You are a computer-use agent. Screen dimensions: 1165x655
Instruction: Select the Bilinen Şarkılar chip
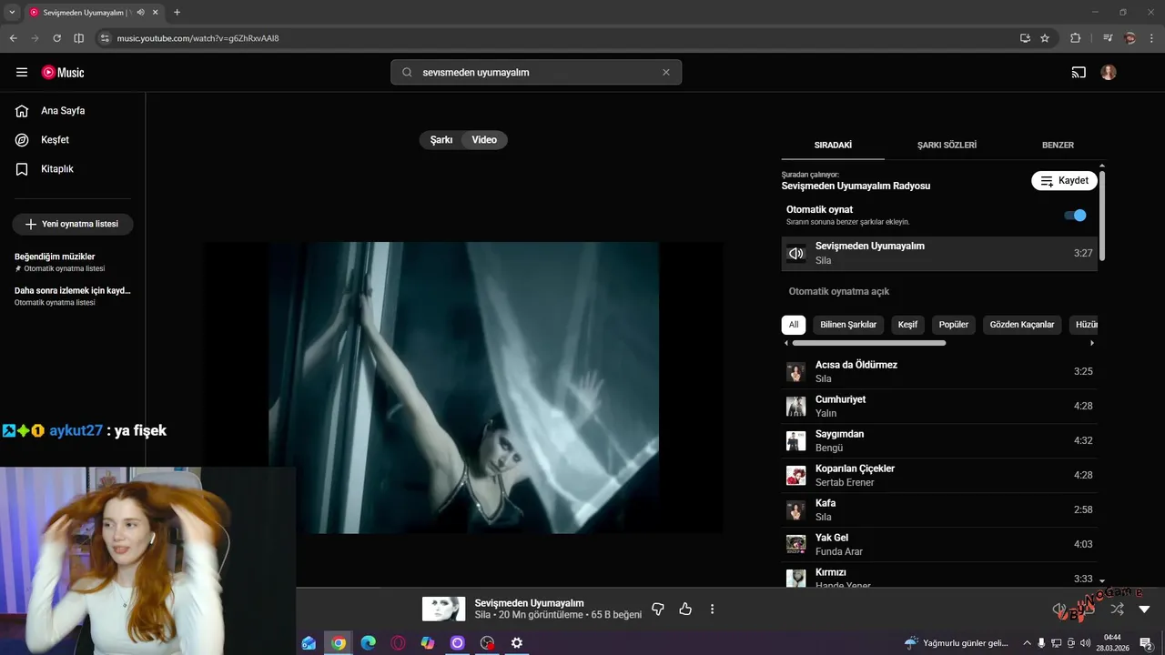848,325
